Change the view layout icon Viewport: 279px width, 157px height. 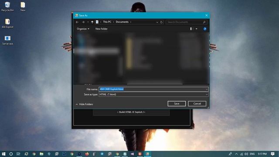tap(192, 29)
